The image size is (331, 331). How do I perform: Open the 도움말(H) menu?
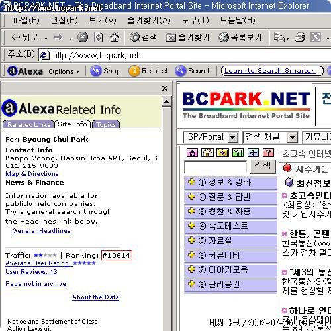click(238, 21)
